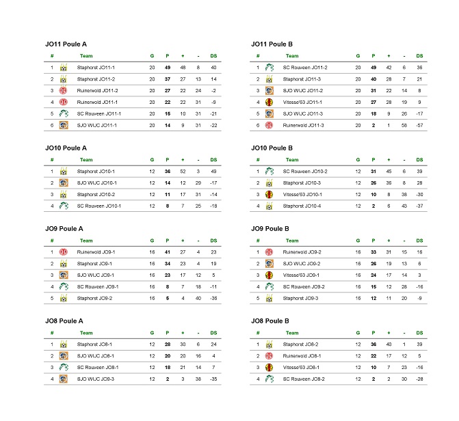Click Team column header in JO8 Poule A
Image resolution: width=459 pixels, height=421 pixels.
tap(86, 333)
